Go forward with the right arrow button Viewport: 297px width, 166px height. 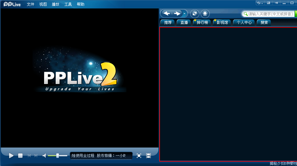pyautogui.click(x=177, y=14)
